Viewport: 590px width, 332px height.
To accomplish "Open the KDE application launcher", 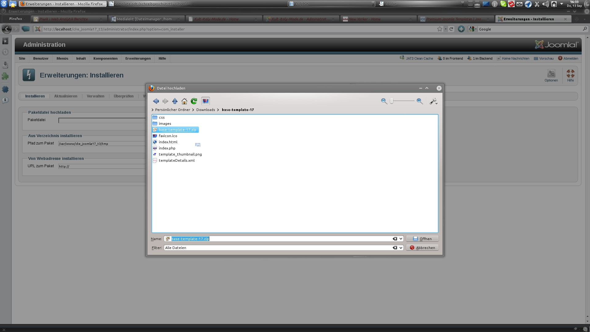I will pos(4,4).
